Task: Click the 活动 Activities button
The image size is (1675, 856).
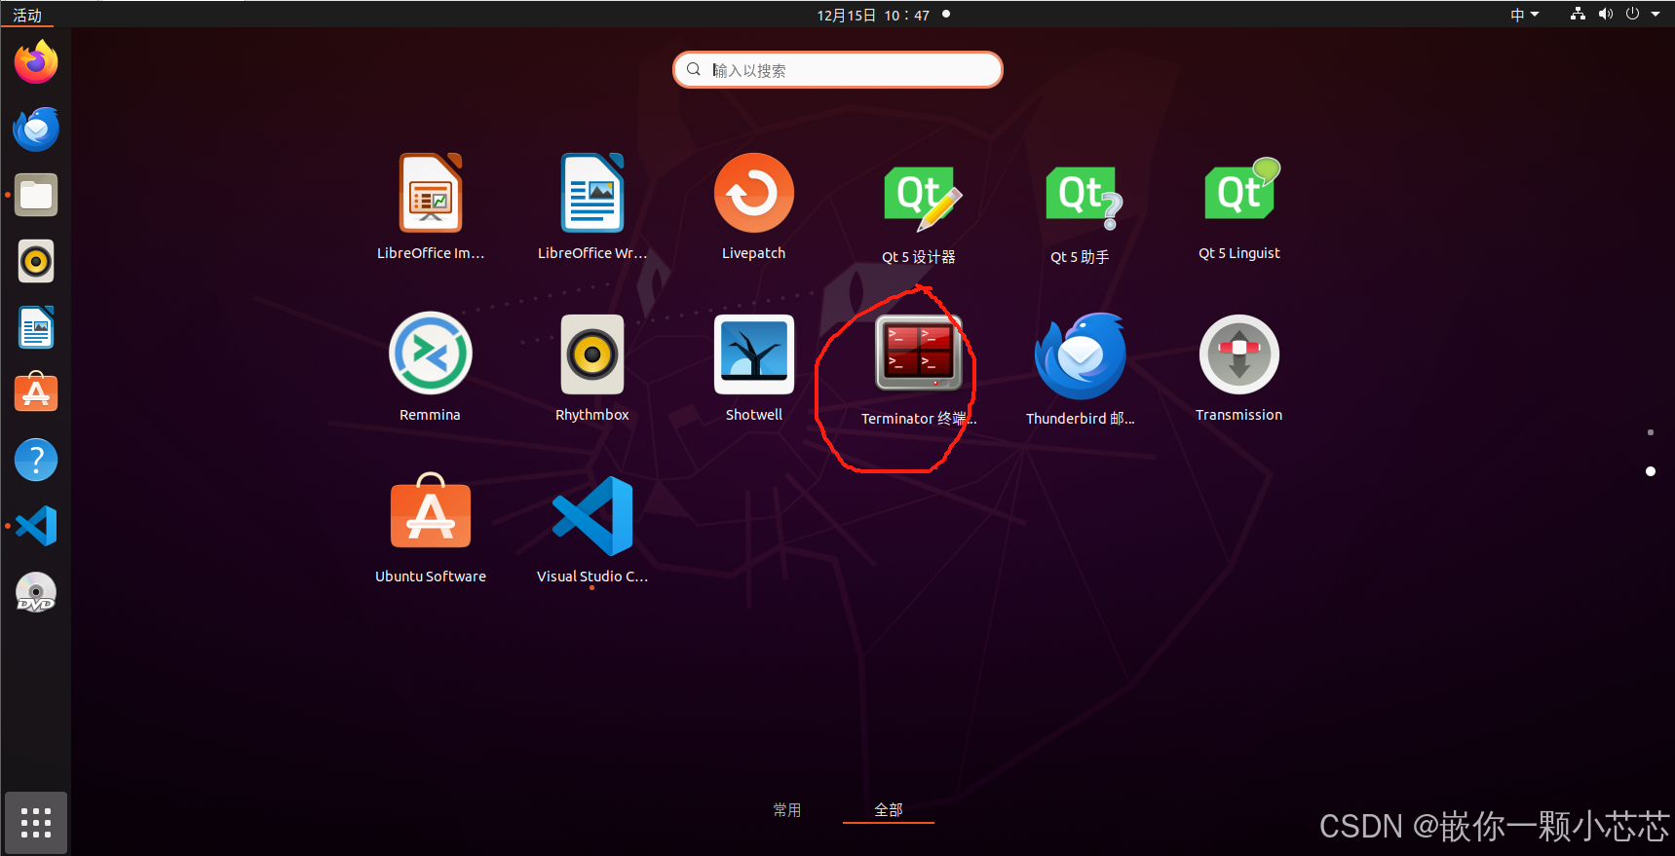Action: click(x=27, y=16)
